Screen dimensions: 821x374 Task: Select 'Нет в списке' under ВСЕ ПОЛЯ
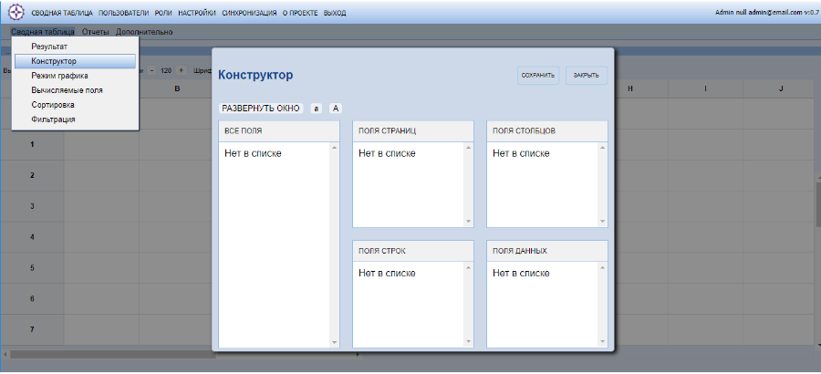click(254, 153)
